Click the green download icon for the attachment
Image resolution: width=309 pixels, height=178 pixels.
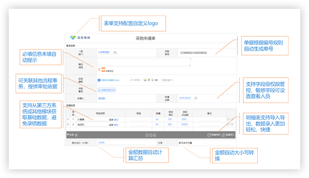click(149, 80)
